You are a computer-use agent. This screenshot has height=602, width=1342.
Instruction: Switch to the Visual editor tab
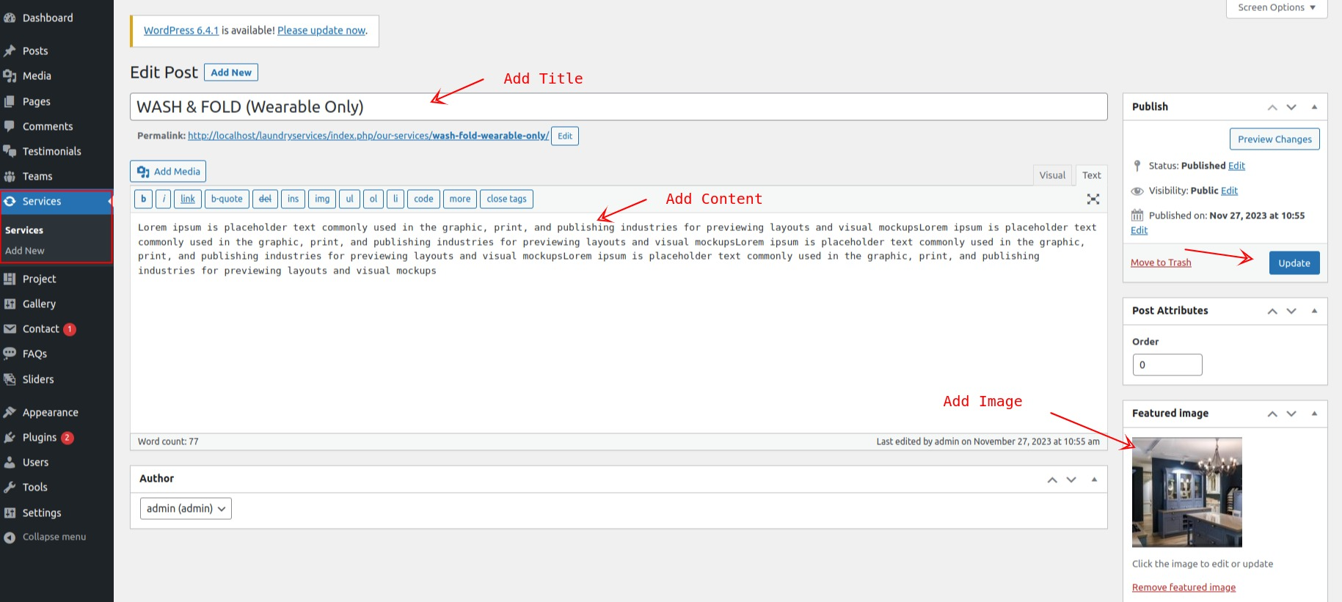point(1051,175)
